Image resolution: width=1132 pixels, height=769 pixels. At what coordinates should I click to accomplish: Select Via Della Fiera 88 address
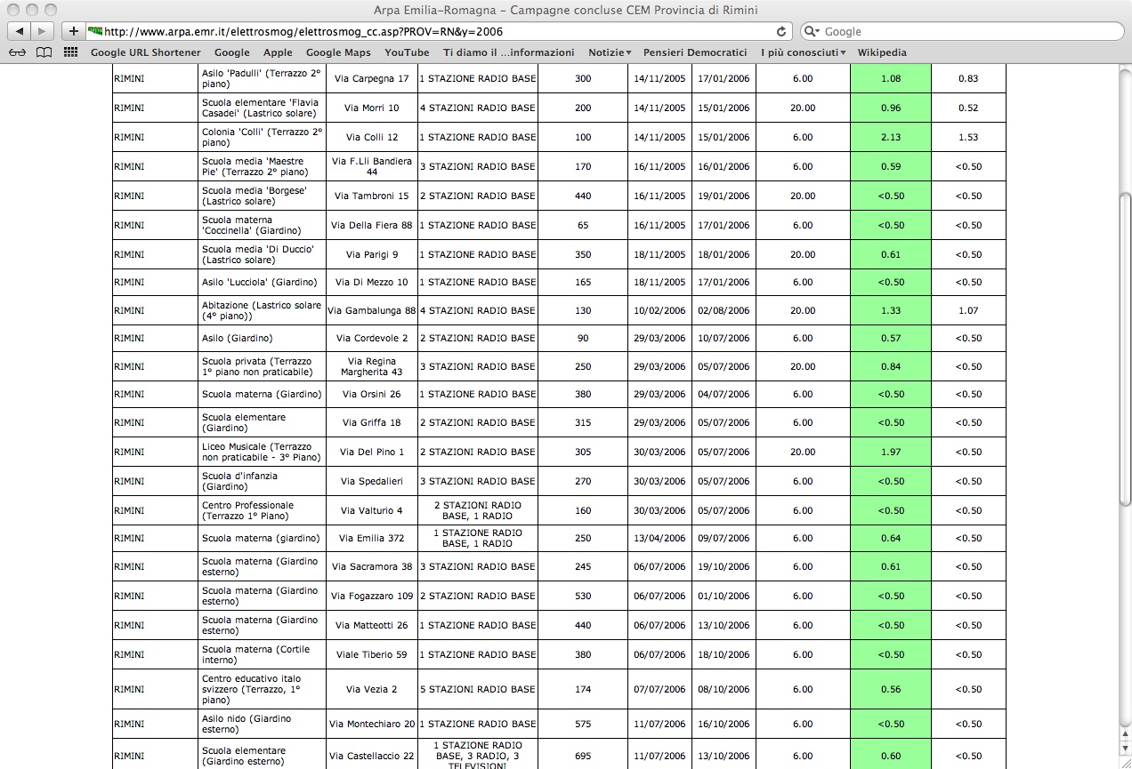tap(371, 225)
